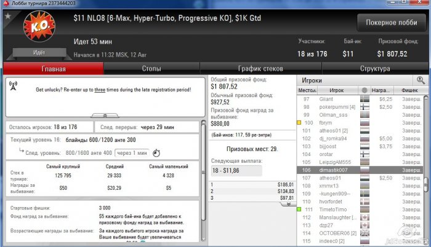Click the favorite star icon
Image resolution: width=431 pixels, height=247 pixels.
point(7,17)
